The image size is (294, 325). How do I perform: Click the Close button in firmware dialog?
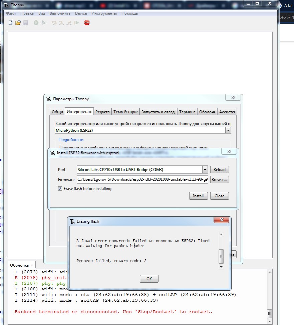click(220, 196)
